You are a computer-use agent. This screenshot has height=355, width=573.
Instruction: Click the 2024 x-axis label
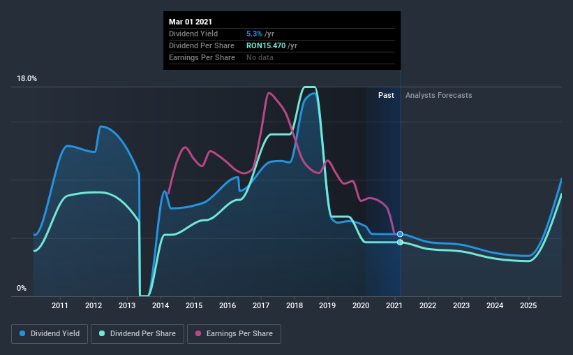[x=495, y=305]
